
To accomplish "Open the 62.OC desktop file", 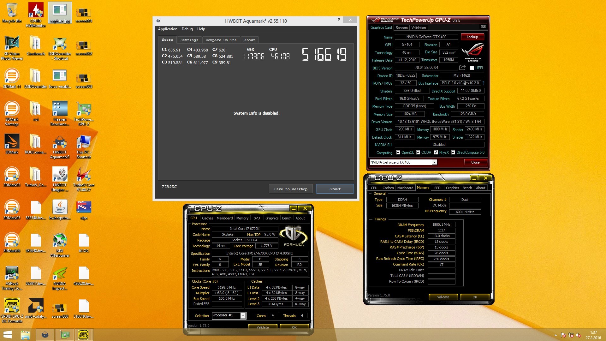I will point(84,242).
